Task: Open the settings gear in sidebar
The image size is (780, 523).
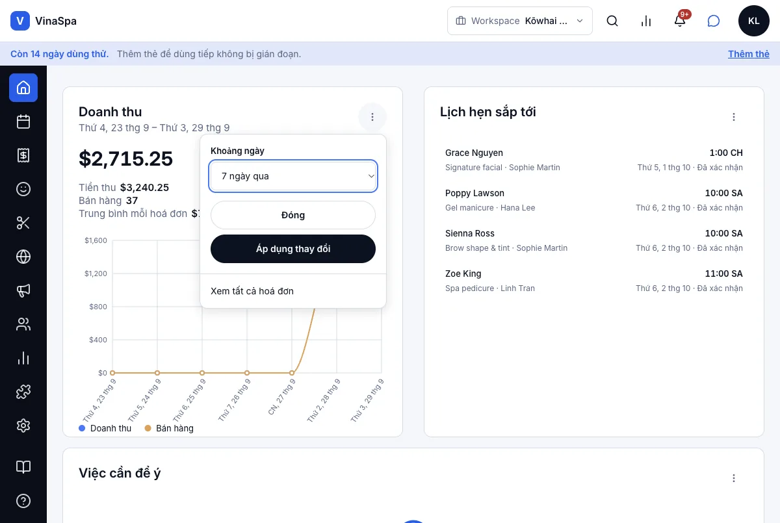Action: click(23, 426)
